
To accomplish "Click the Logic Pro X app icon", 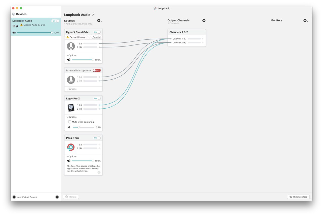I will [71, 108].
